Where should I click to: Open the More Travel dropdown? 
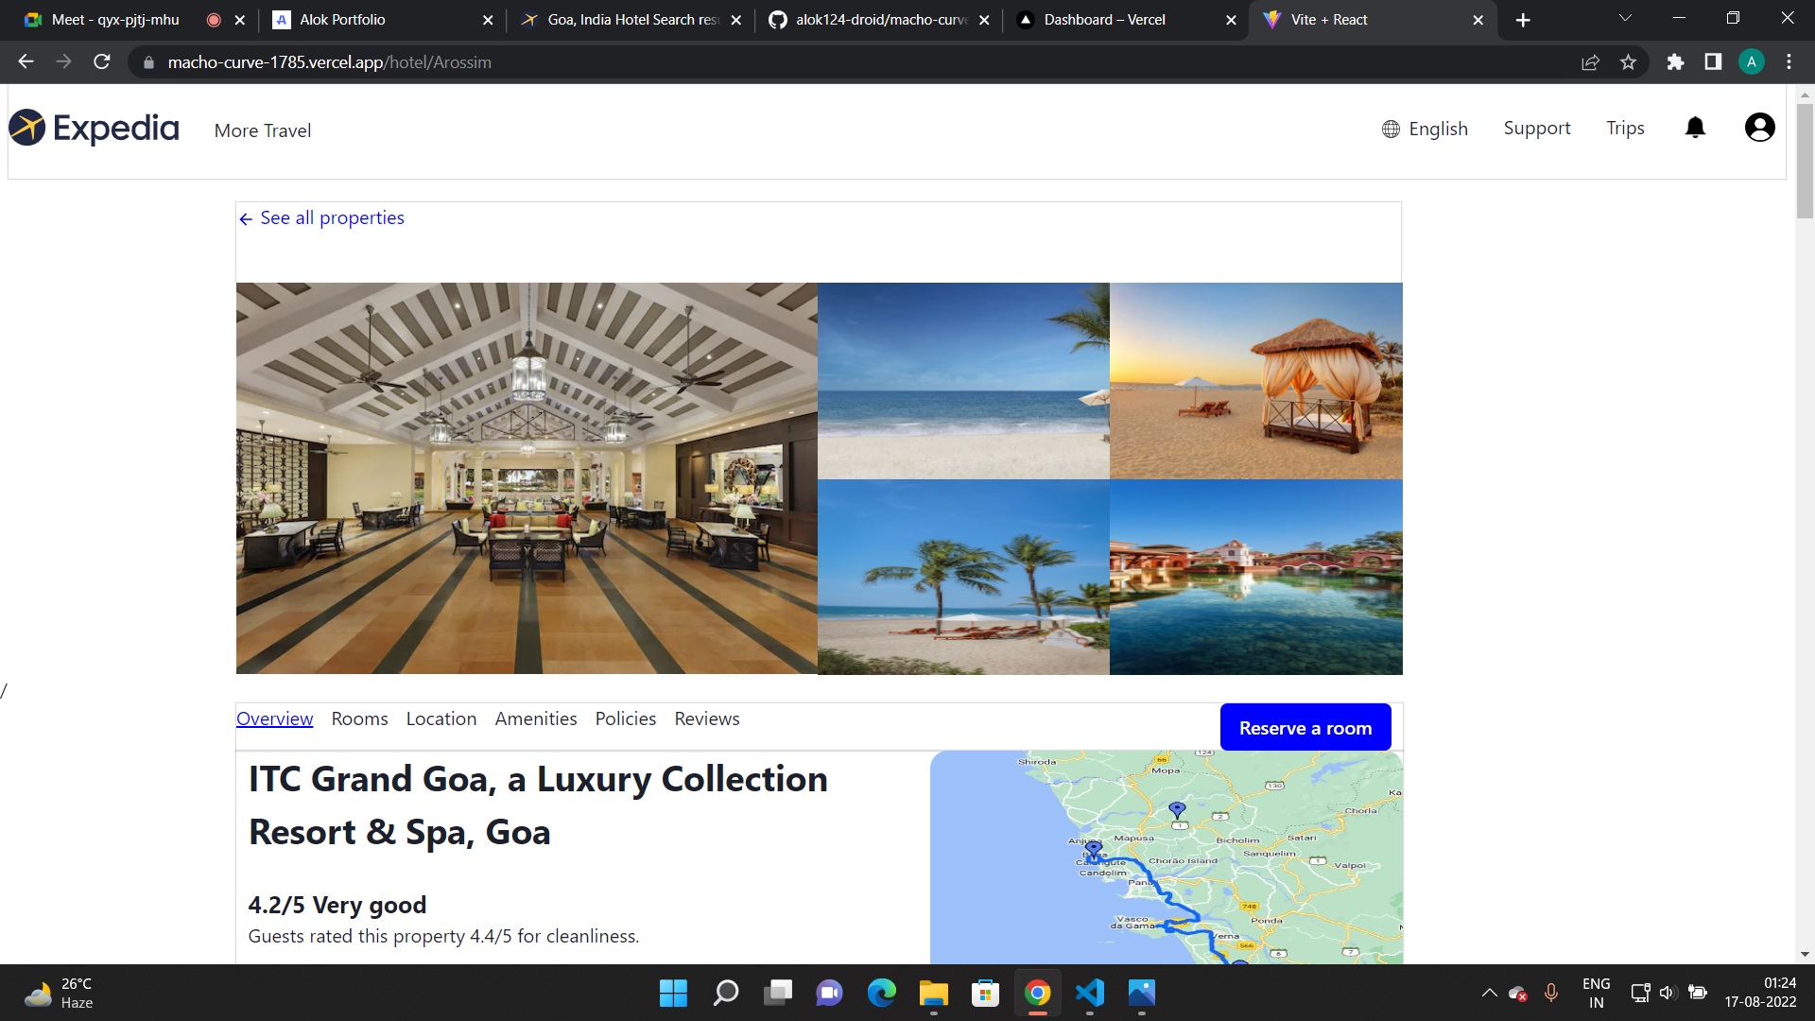coord(263,130)
